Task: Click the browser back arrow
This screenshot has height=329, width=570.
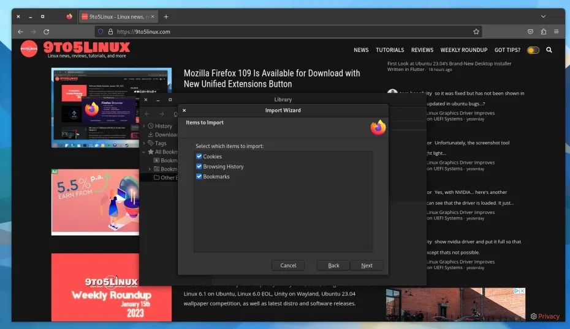Action: coord(20,32)
